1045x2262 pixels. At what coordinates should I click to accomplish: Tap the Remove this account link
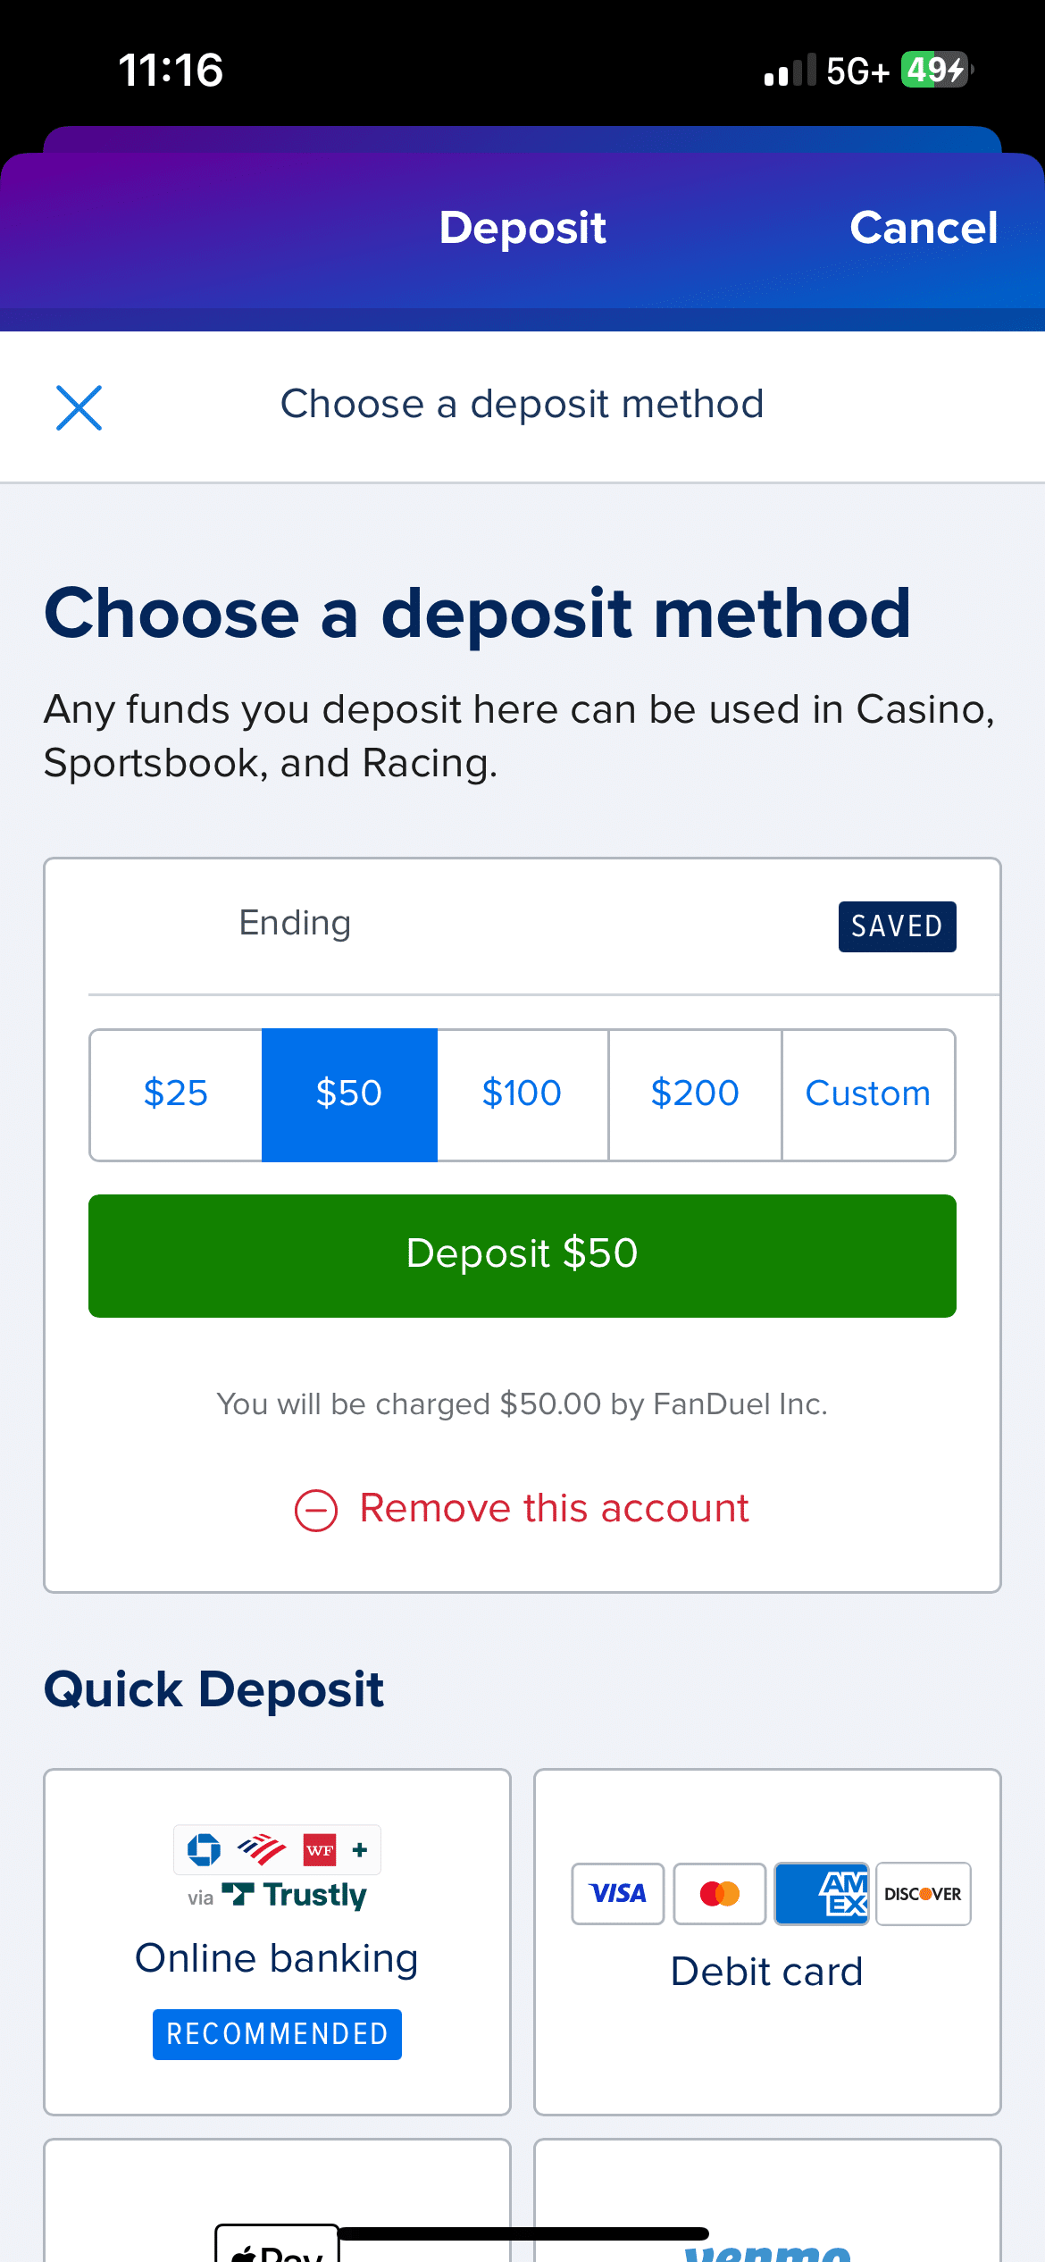(x=554, y=1509)
